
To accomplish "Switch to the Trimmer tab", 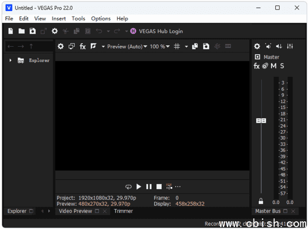I will coord(123,211).
